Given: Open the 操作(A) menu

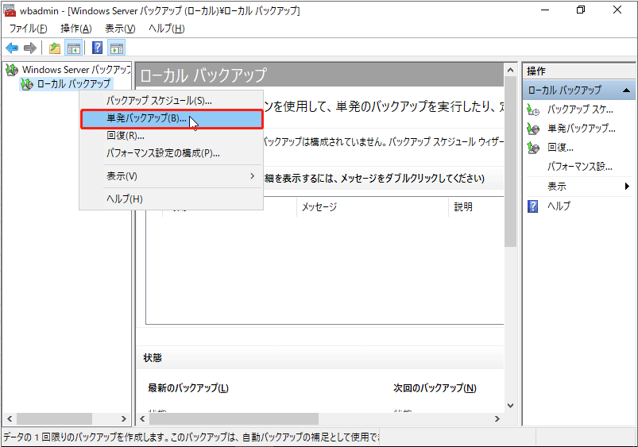Looking at the screenshot, I should [x=76, y=29].
